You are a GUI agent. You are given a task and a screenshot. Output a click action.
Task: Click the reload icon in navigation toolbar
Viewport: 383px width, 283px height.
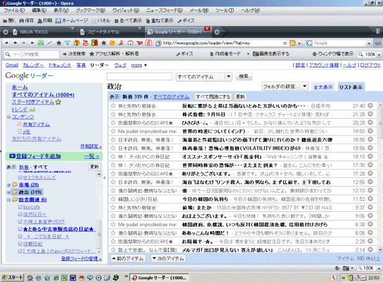tap(41, 43)
